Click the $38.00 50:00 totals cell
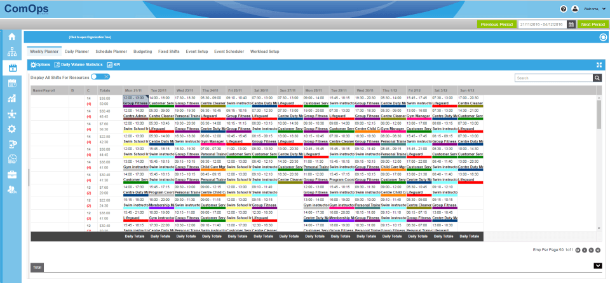Image resolution: width=610 pixels, height=283 pixels. [x=110, y=101]
